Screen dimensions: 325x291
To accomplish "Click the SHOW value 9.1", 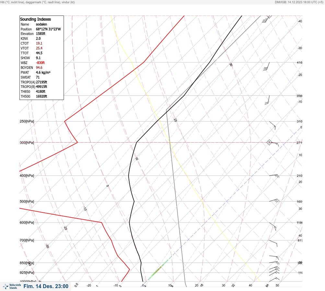I will 38,58.
